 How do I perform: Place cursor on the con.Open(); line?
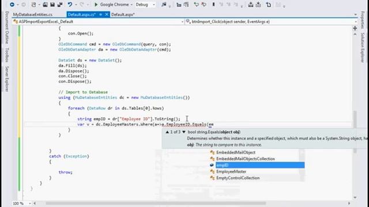[x=81, y=33]
